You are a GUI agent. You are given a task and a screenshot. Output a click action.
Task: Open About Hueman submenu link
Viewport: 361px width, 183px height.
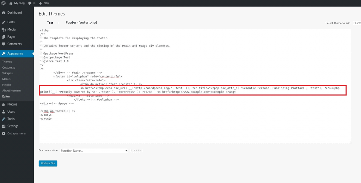12,90
